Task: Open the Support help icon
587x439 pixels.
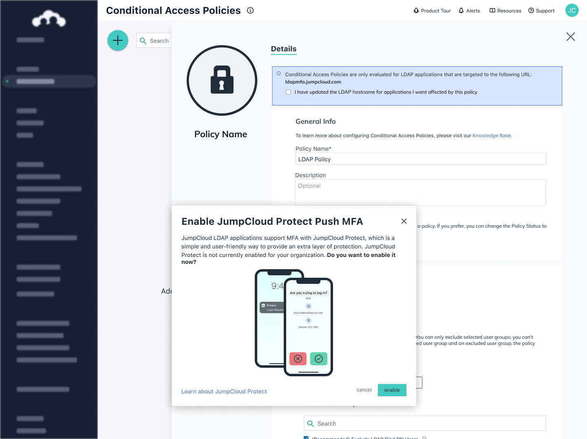Action: pos(530,10)
